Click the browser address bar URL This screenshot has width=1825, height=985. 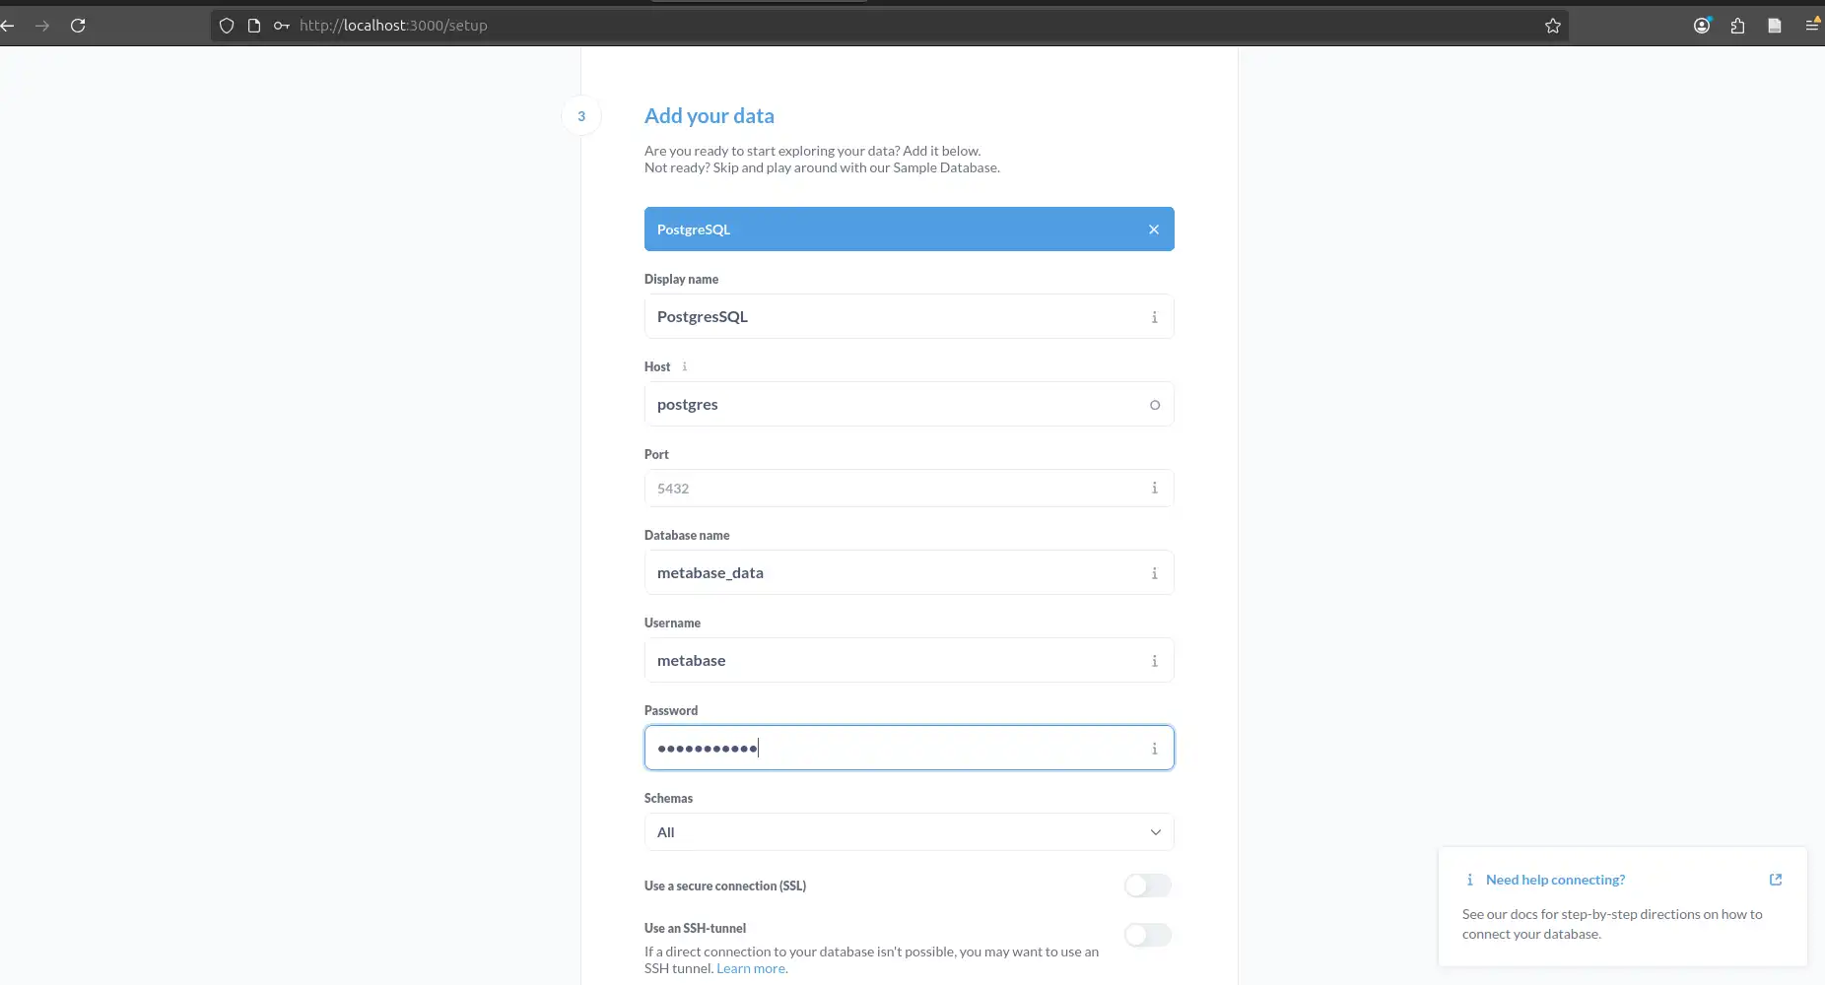[393, 26]
